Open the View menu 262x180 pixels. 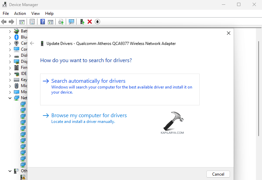click(35, 14)
